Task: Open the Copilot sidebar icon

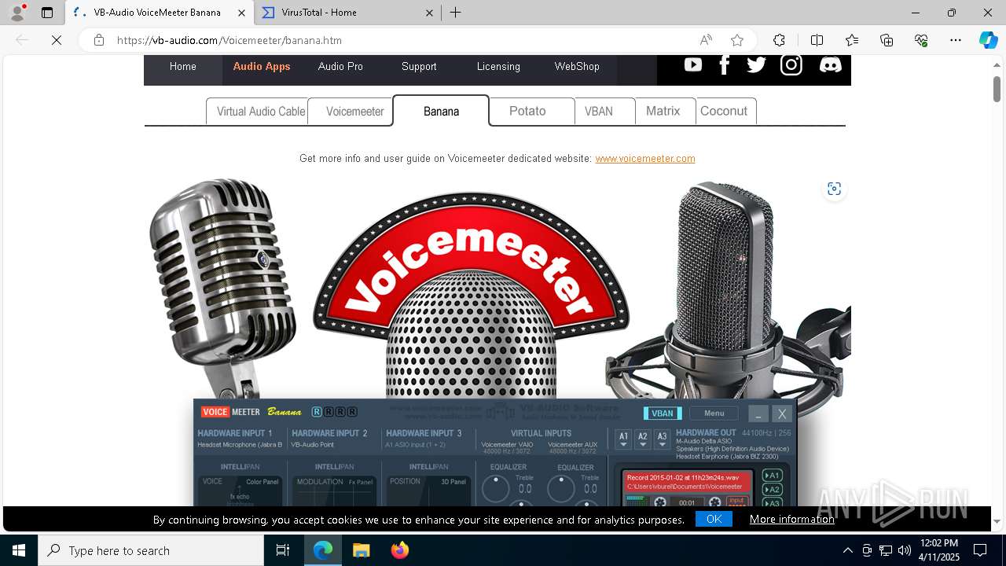Action: tap(988, 40)
